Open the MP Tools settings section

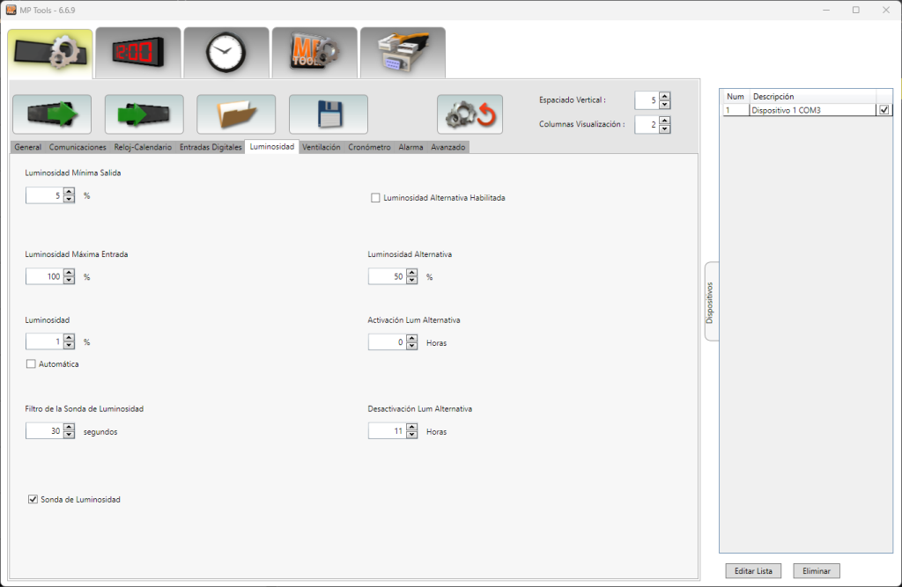pos(314,53)
